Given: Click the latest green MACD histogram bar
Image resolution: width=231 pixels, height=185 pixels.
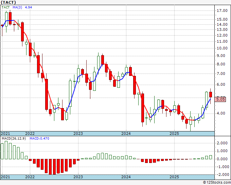Looking at the screenshot, I should [x=211, y=157].
